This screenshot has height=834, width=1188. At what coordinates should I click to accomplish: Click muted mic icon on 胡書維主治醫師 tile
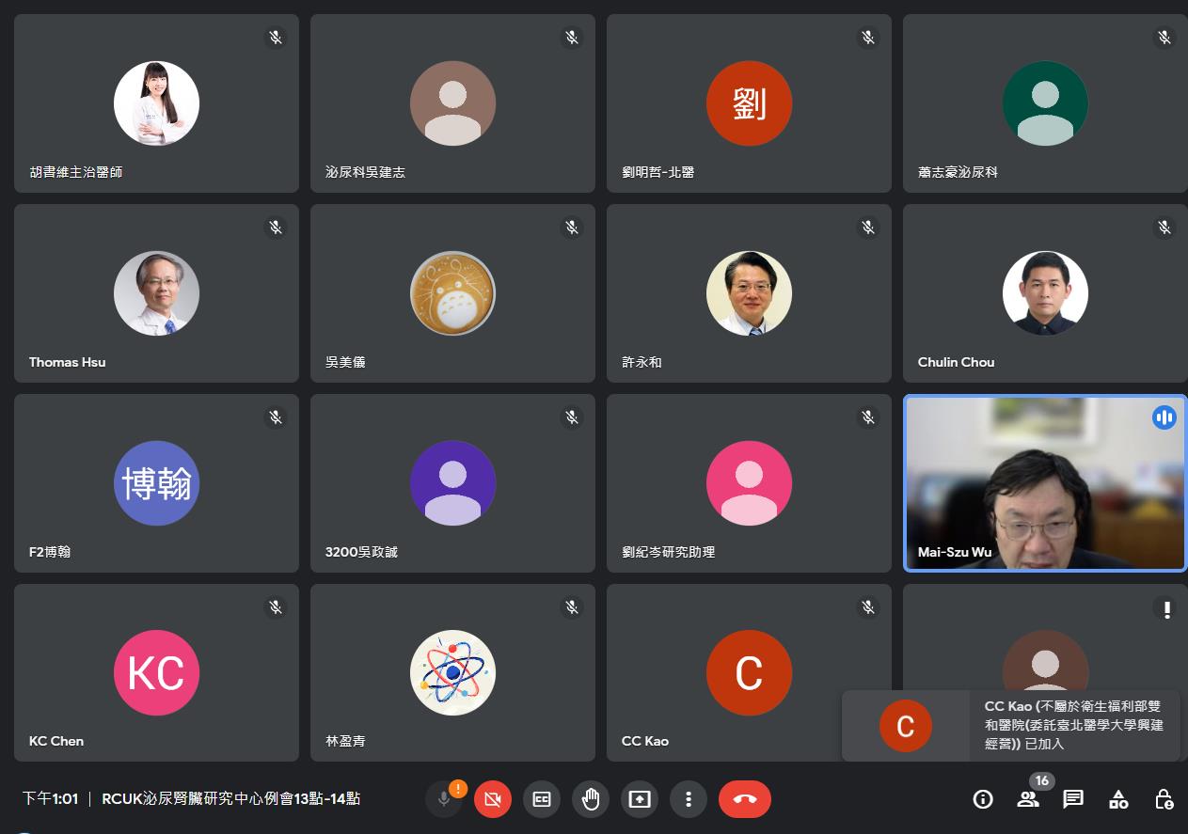tap(276, 38)
